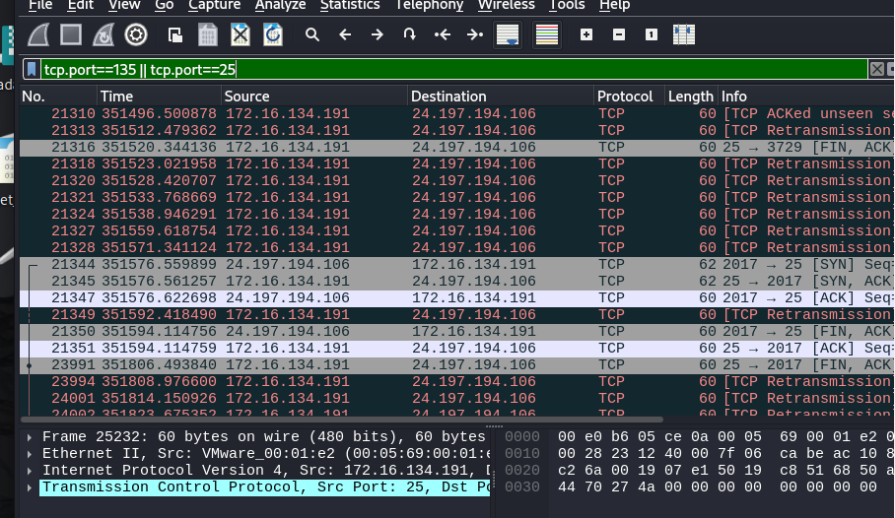Screen dimensions: 895x518
Task: Toggle packet colorization rules
Action: point(546,34)
